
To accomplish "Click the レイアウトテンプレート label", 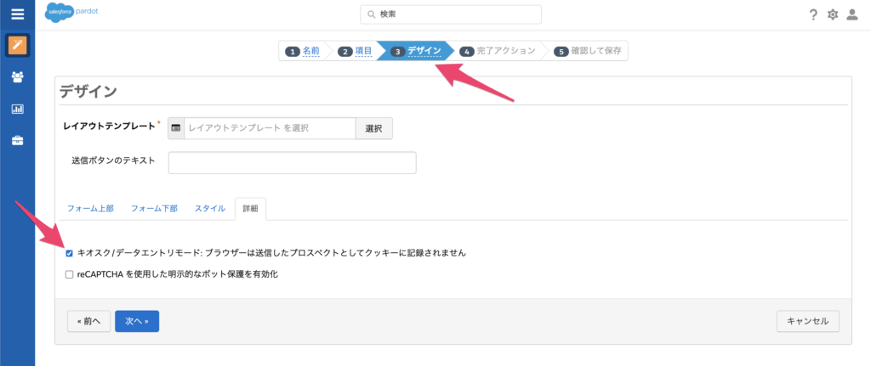I will (110, 127).
